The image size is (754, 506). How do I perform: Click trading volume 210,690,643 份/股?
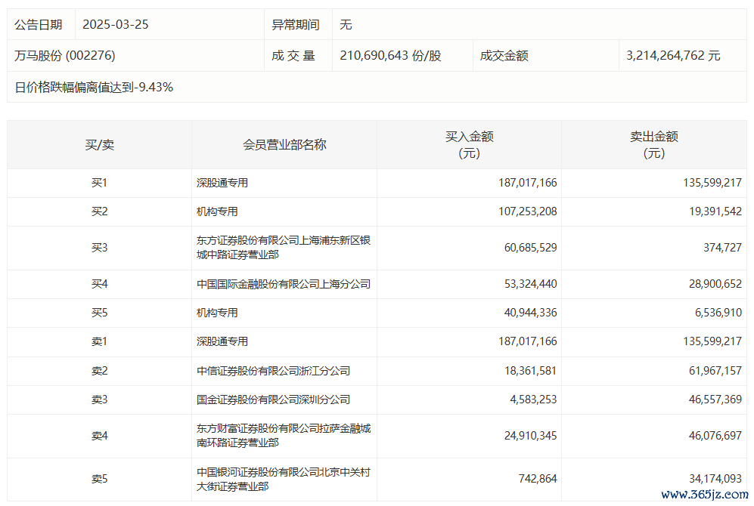[x=390, y=56]
